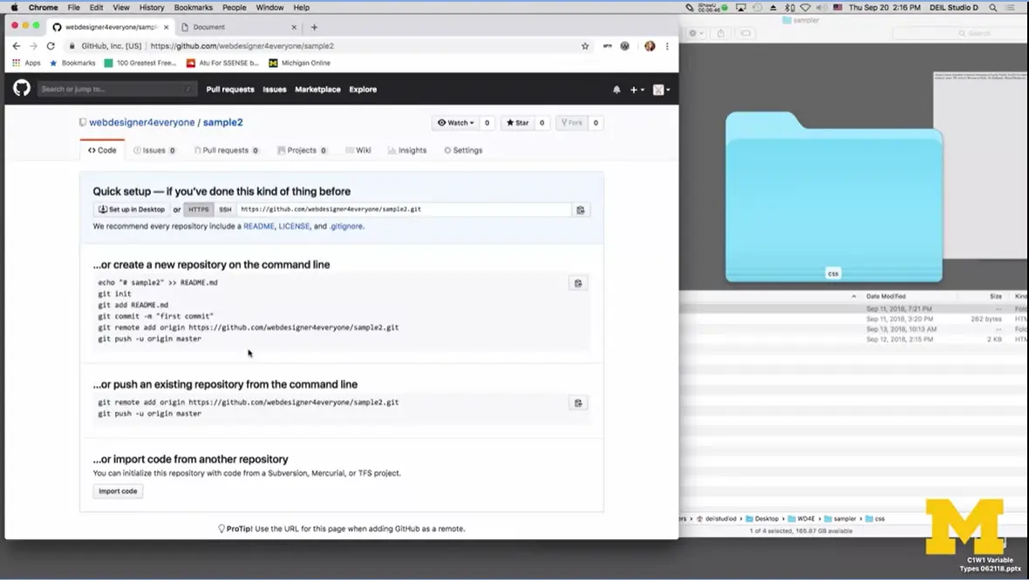Screen dimensions: 1029x580
Task: Star the sample2 repository
Action: 518,123
